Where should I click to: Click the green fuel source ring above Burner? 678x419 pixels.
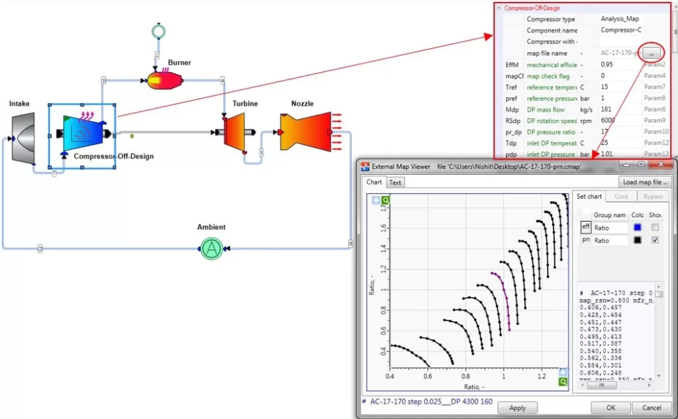pyautogui.click(x=159, y=31)
